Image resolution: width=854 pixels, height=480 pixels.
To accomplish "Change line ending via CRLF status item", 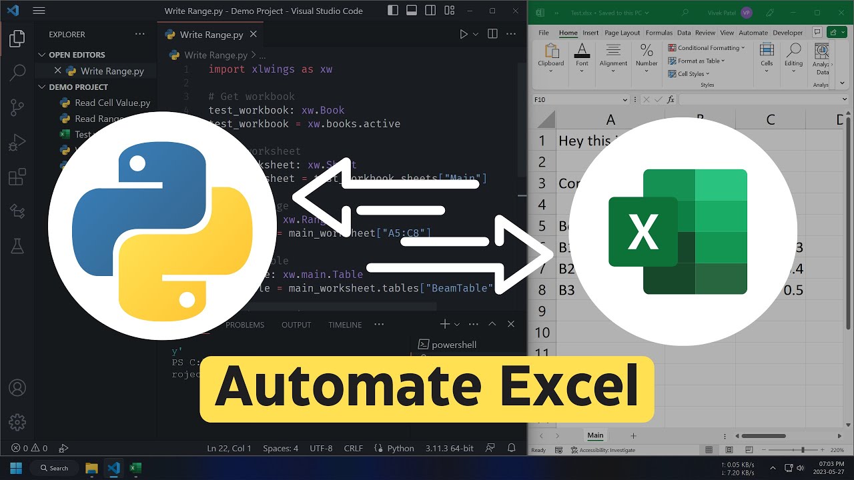I will click(353, 449).
